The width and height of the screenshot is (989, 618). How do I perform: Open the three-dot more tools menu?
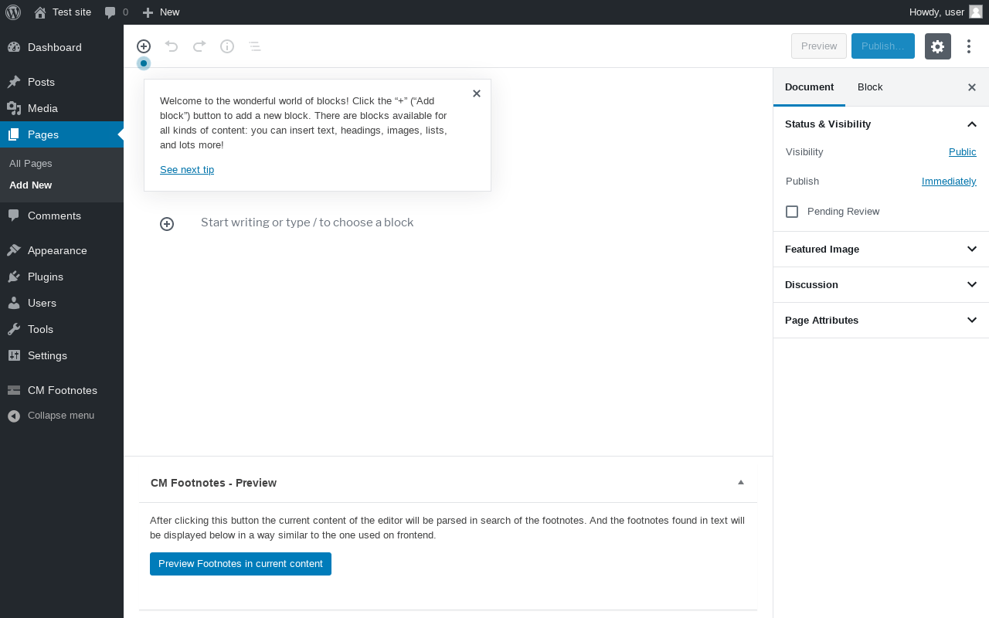pyautogui.click(x=969, y=46)
